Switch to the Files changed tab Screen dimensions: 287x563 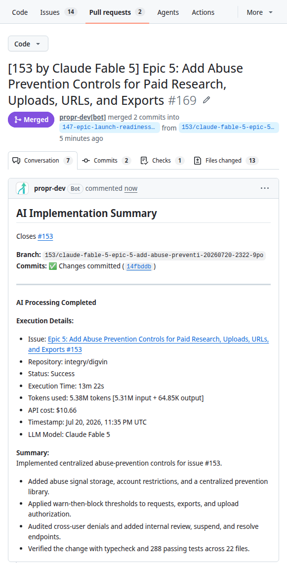coord(226,161)
